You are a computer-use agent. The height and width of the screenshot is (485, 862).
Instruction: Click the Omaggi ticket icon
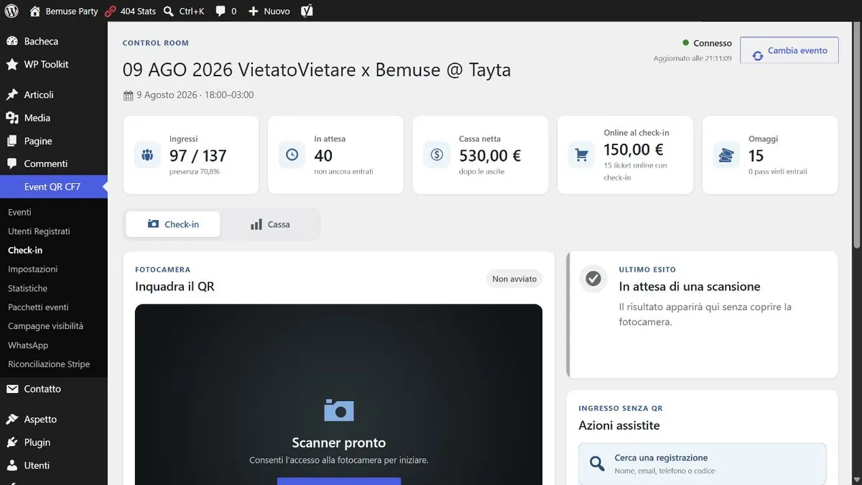727,154
